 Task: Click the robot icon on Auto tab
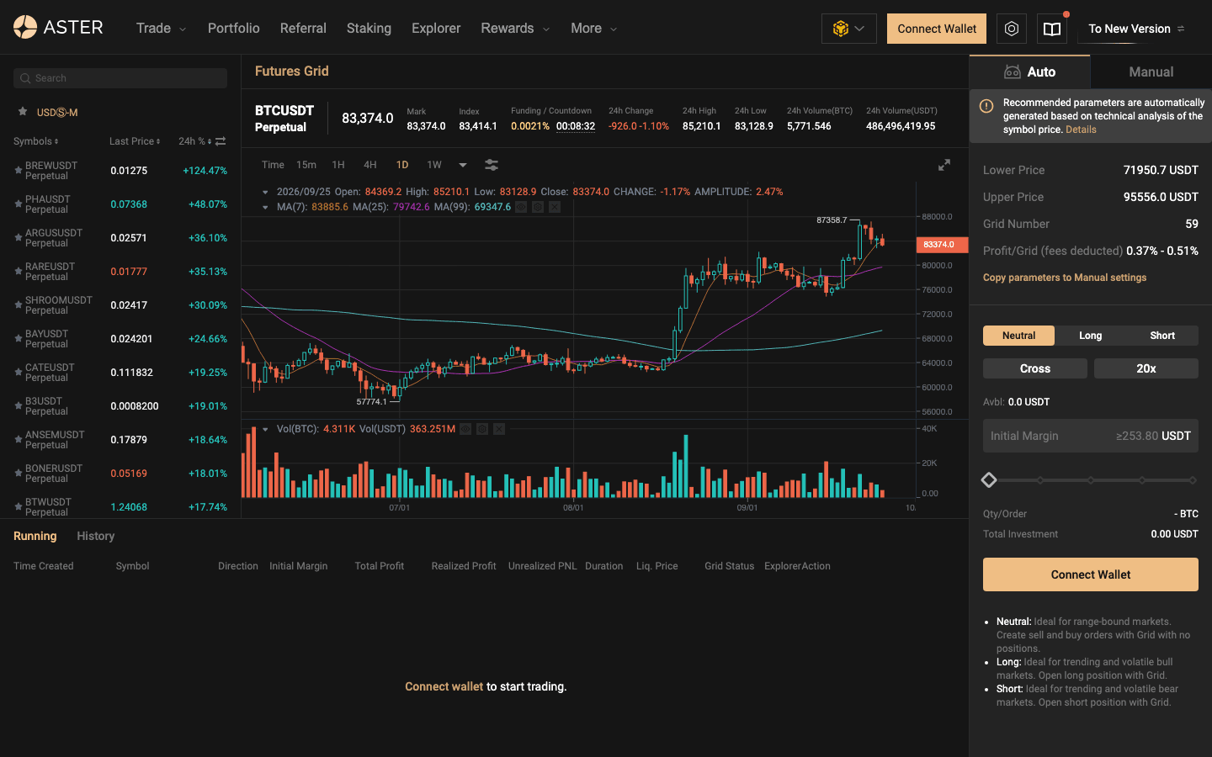(1013, 72)
